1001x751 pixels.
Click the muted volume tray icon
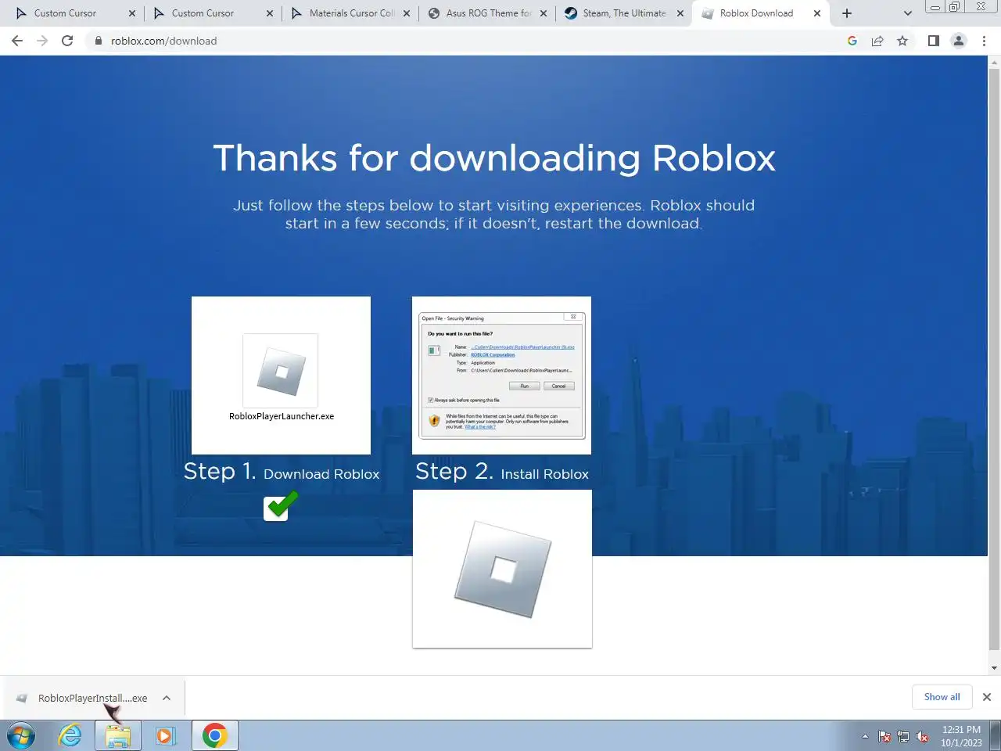click(x=923, y=736)
